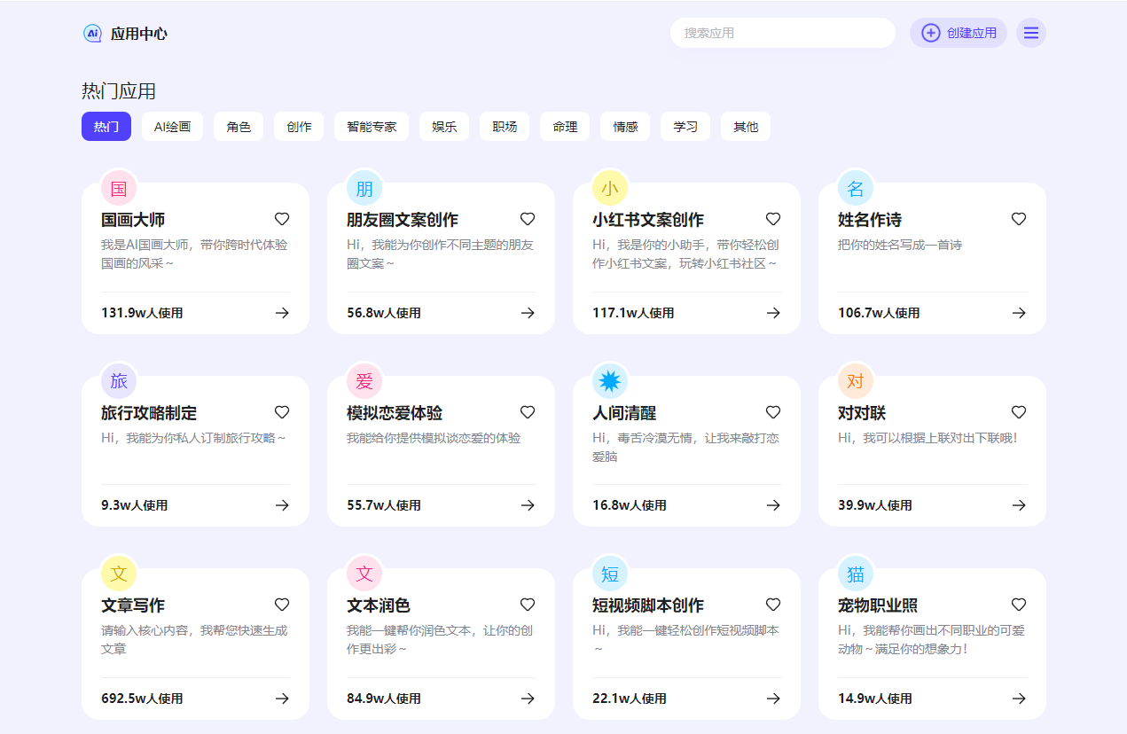The image size is (1127, 734).
Task: Click the 创建应用 button
Action: tap(959, 32)
